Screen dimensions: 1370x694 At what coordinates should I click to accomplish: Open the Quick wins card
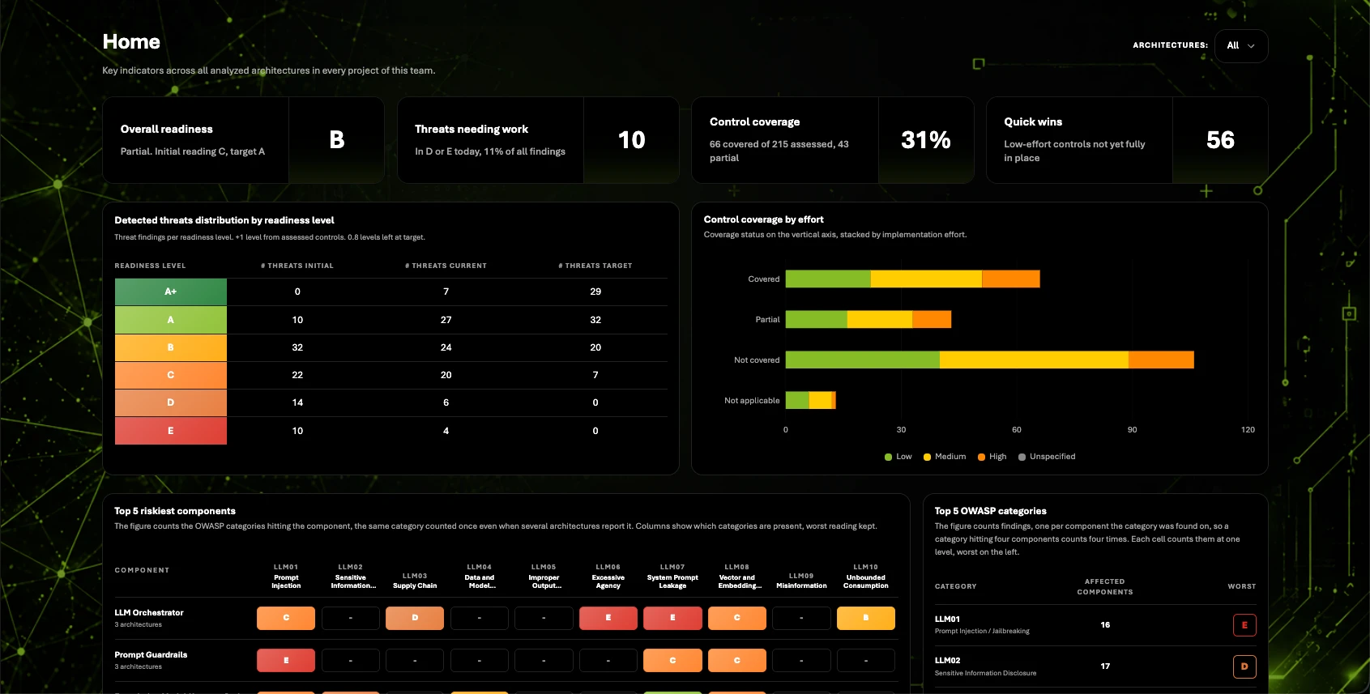click(1127, 140)
